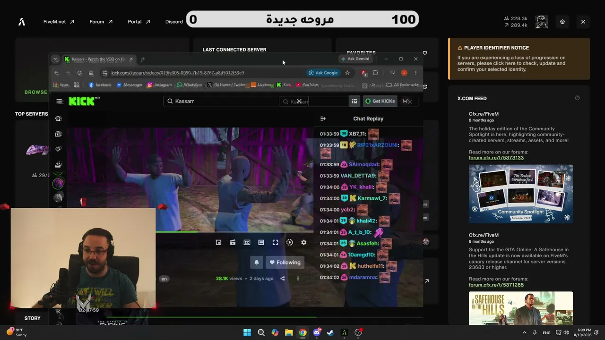The width and height of the screenshot is (605, 340).
Task: Click Get KICKs button
Action: pos(380,101)
